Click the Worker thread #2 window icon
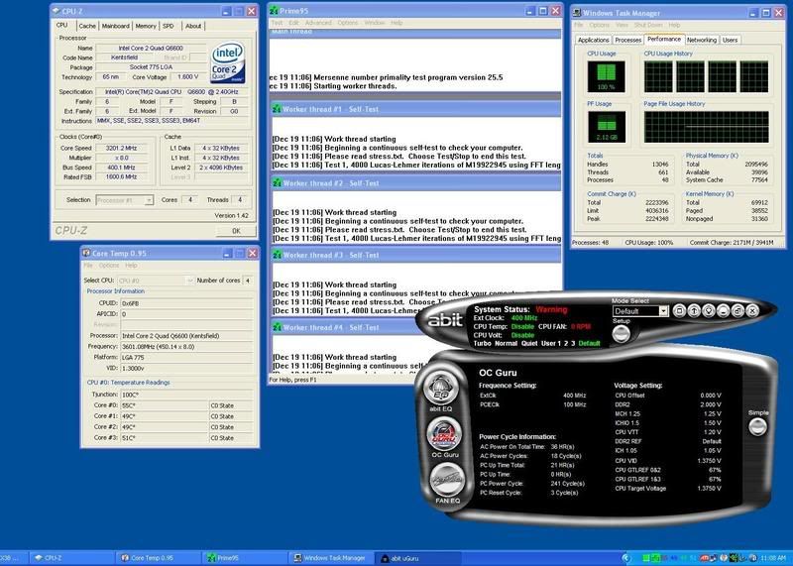 click(x=277, y=182)
